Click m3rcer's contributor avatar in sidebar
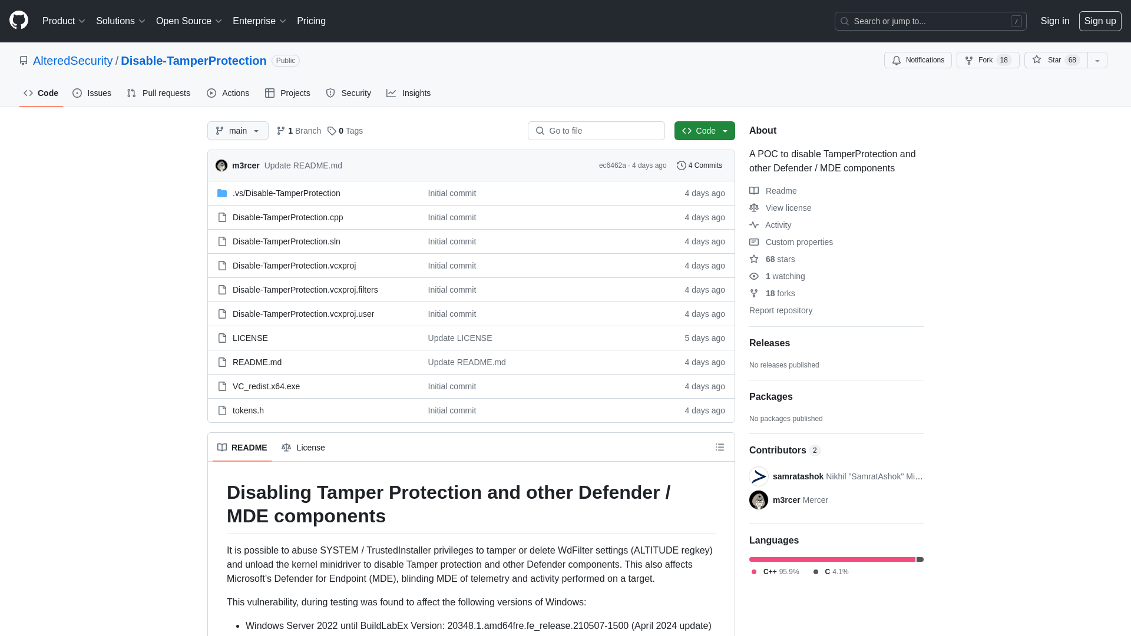 tap(759, 500)
